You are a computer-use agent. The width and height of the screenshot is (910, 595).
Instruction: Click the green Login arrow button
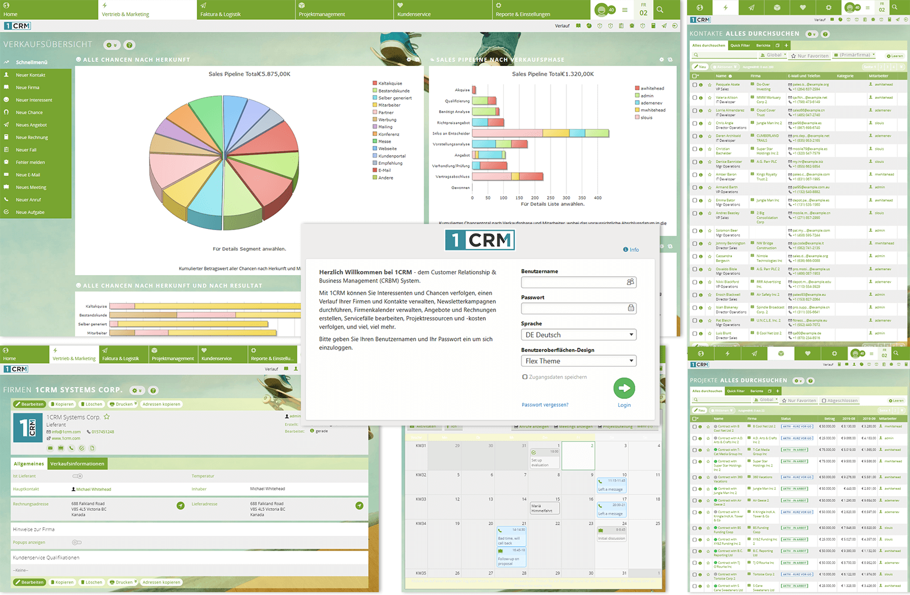pyautogui.click(x=624, y=388)
